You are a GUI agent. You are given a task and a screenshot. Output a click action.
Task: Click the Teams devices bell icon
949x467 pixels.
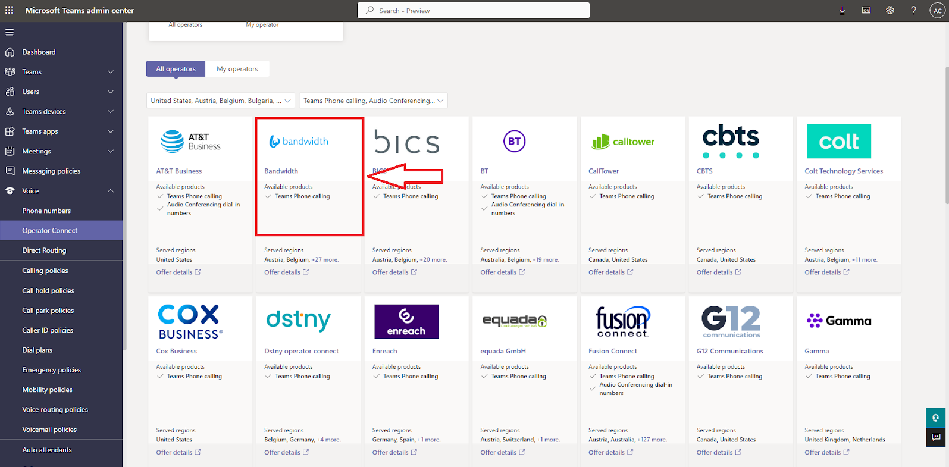pos(10,112)
